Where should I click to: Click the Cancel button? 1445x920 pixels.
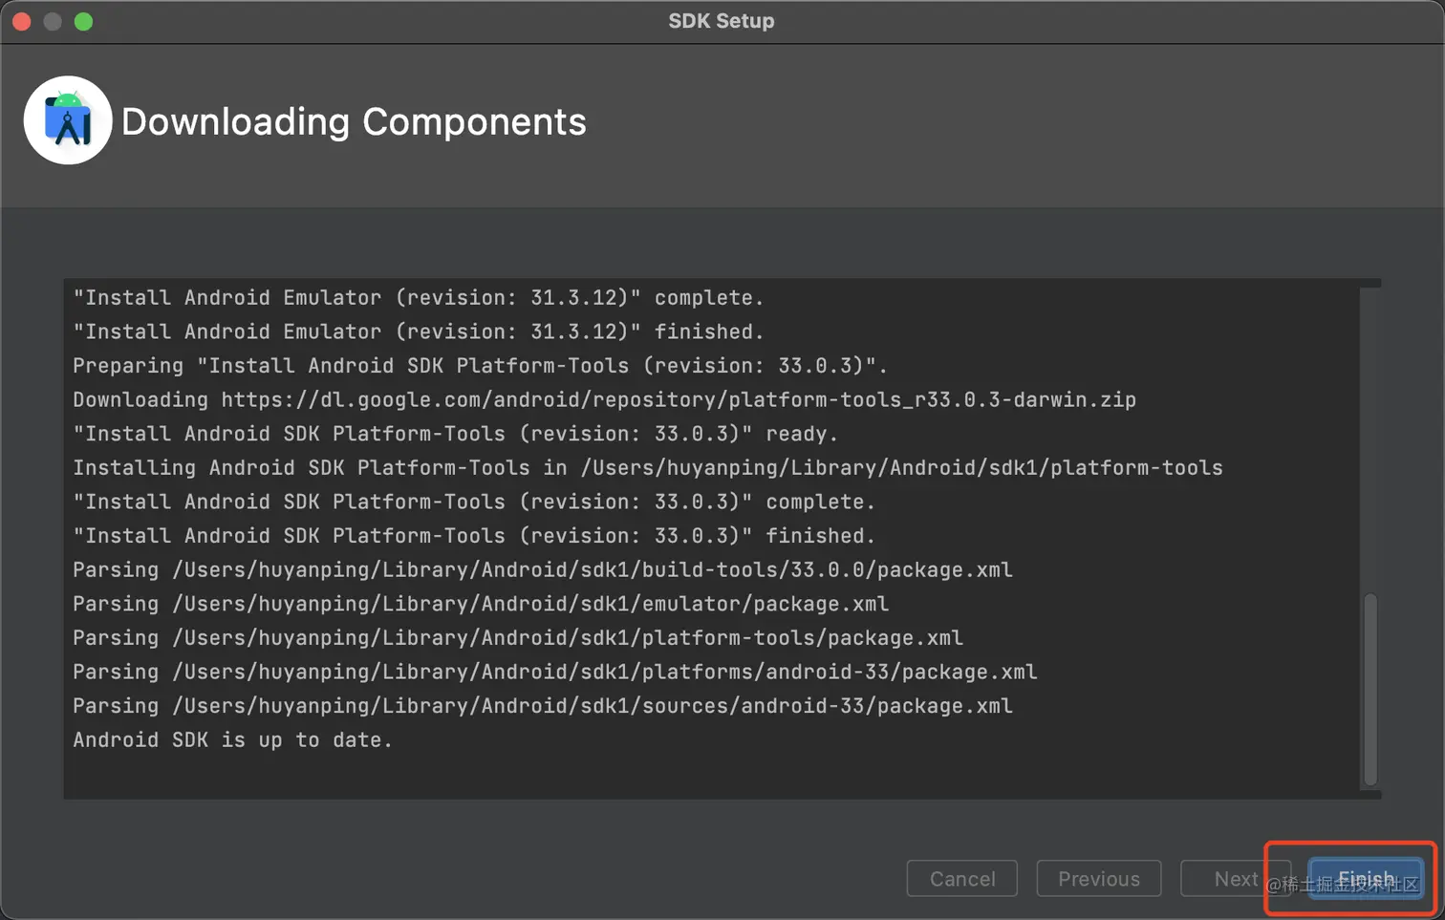pyautogui.click(x=961, y=879)
